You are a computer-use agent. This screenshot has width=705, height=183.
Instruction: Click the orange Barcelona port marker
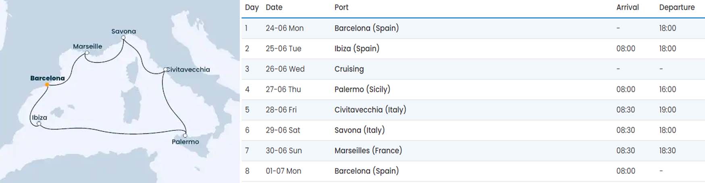click(47, 84)
